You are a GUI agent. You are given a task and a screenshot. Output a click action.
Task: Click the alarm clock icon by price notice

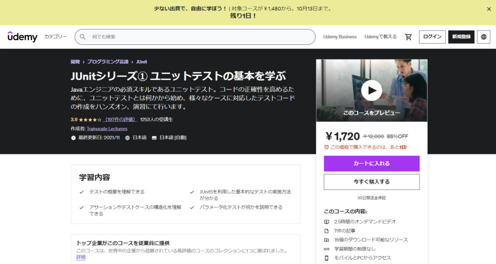tap(327, 147)
